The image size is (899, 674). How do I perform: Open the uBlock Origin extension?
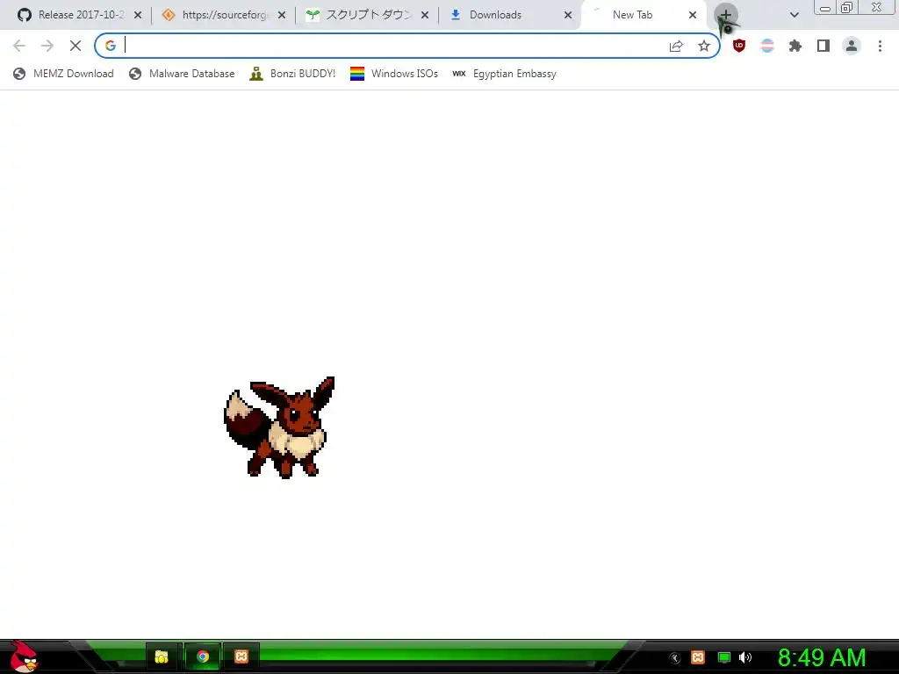(739, 46)
